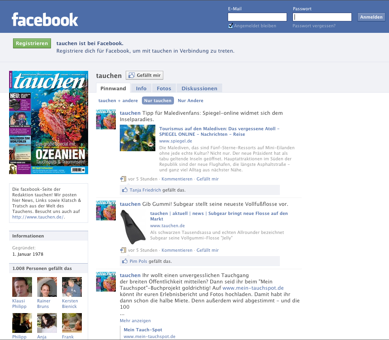Click Kommentieren on the Subgear post
389x340 pixels.
177,250
